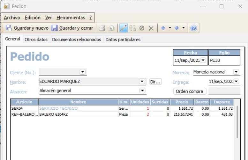This screenshot has height=160, width=248.
Task: Open the ? help menu
Action: click(91, 18)
